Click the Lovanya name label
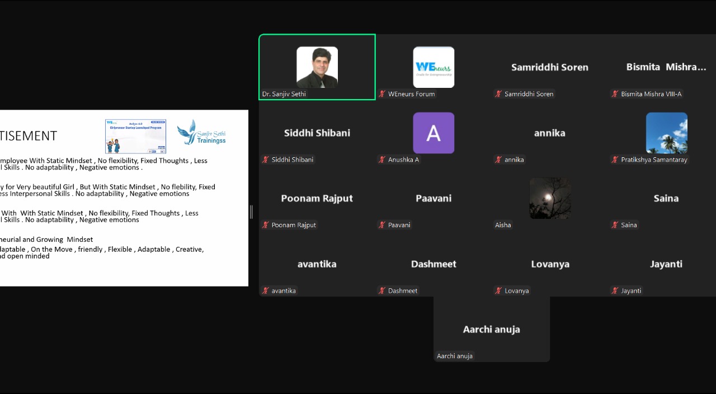The image size is (716, 394). (x=516, y=290)
